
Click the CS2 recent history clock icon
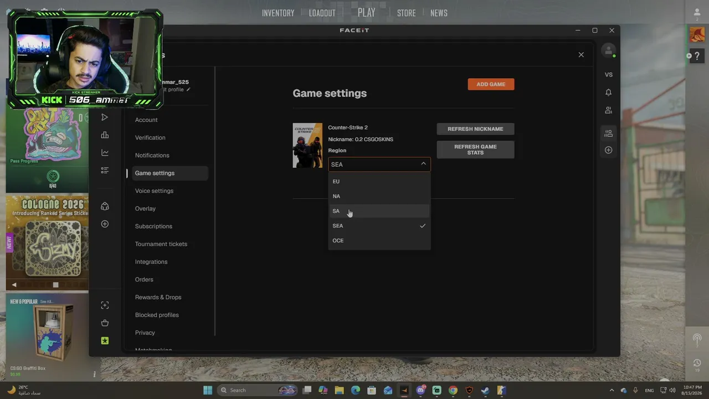coord(697,364)
